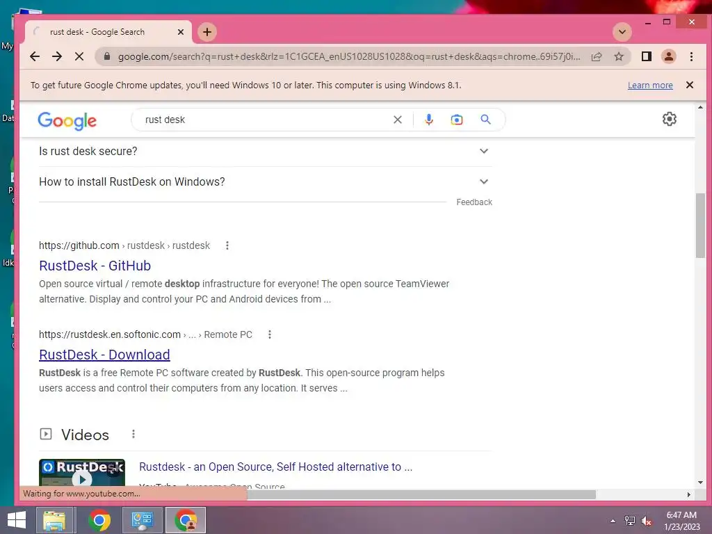Open File Explorer from the taskbar
Viewport: 712px width, 534px height.
[x=54, y=520]
